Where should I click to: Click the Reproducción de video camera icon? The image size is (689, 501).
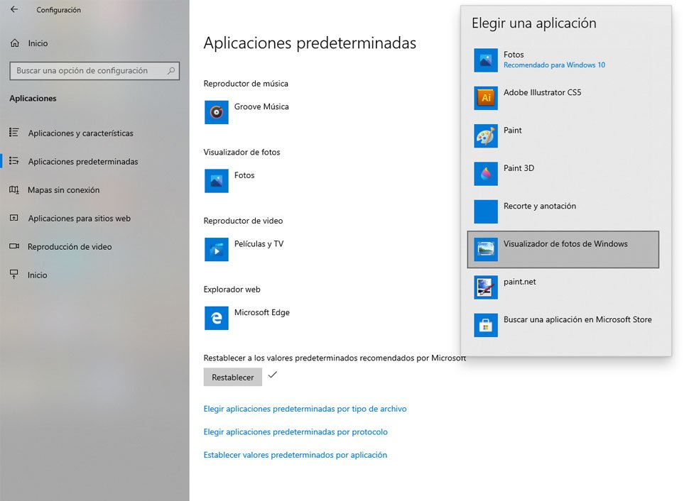[14, 246]
